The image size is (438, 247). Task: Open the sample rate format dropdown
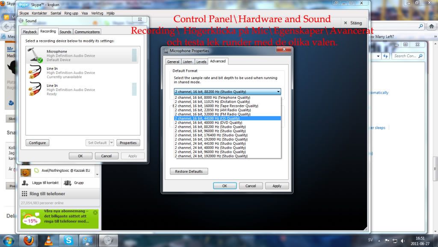click(x=227, y=91)
